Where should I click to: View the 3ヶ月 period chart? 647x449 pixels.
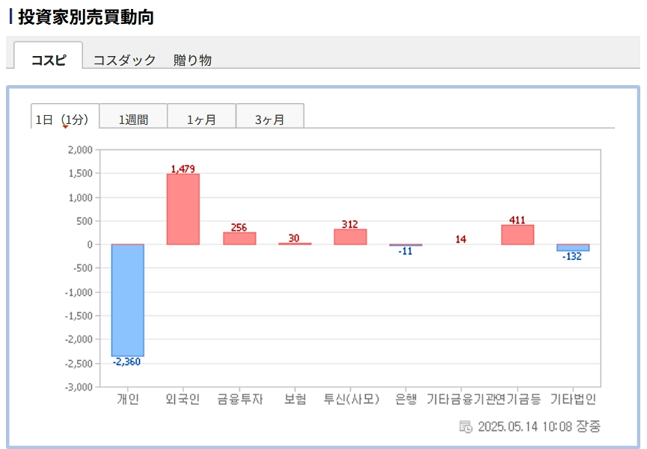(x=269, y=119)
